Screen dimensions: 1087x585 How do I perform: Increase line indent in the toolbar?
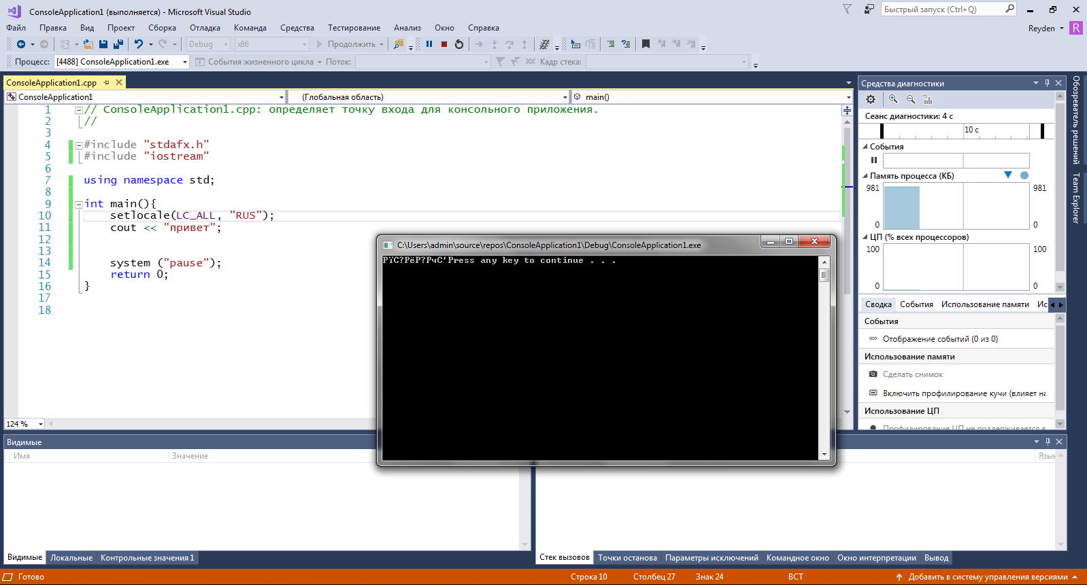point(626,44)
